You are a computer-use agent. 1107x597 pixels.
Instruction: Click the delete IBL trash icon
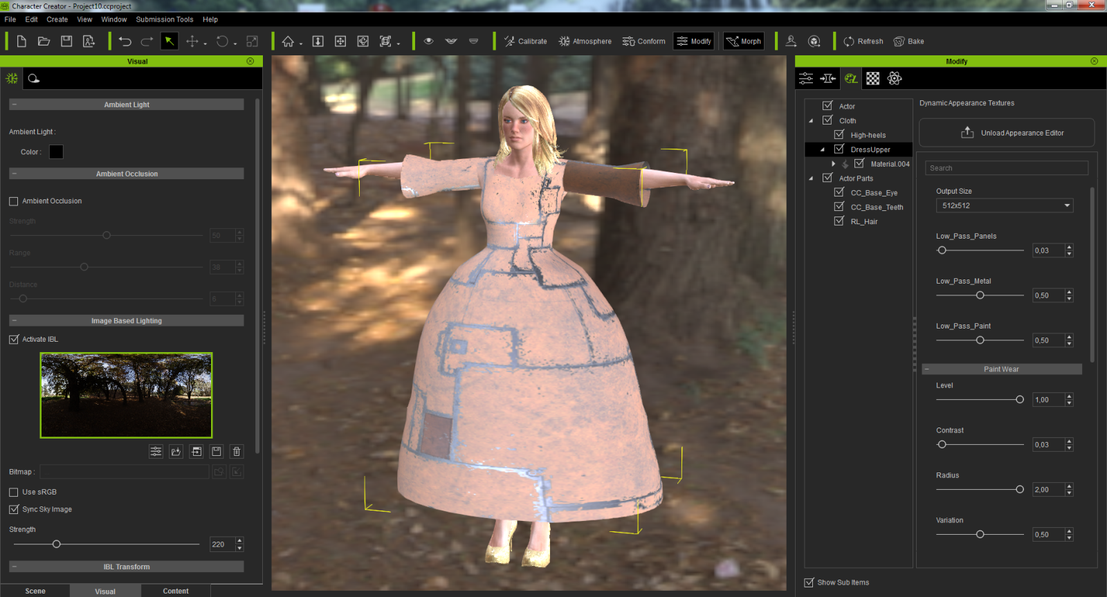[237, 451]
